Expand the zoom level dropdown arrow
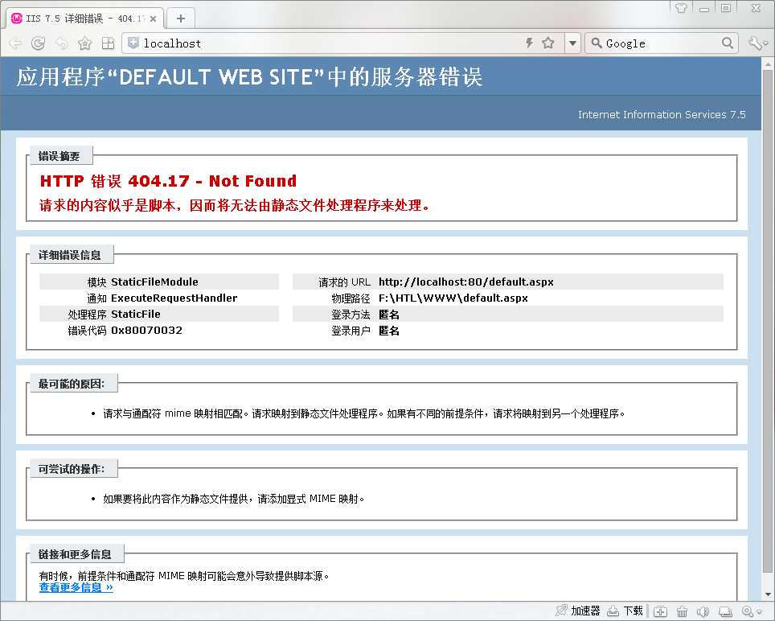 click(758, 612)
